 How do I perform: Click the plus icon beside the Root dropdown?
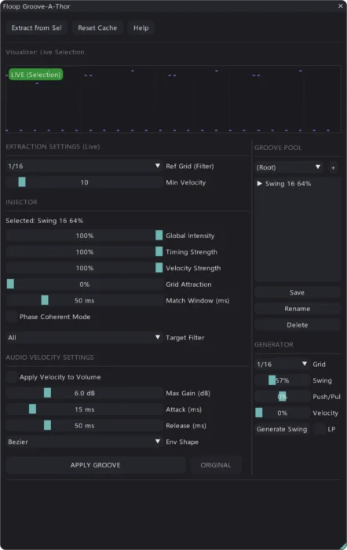point(333,167)
